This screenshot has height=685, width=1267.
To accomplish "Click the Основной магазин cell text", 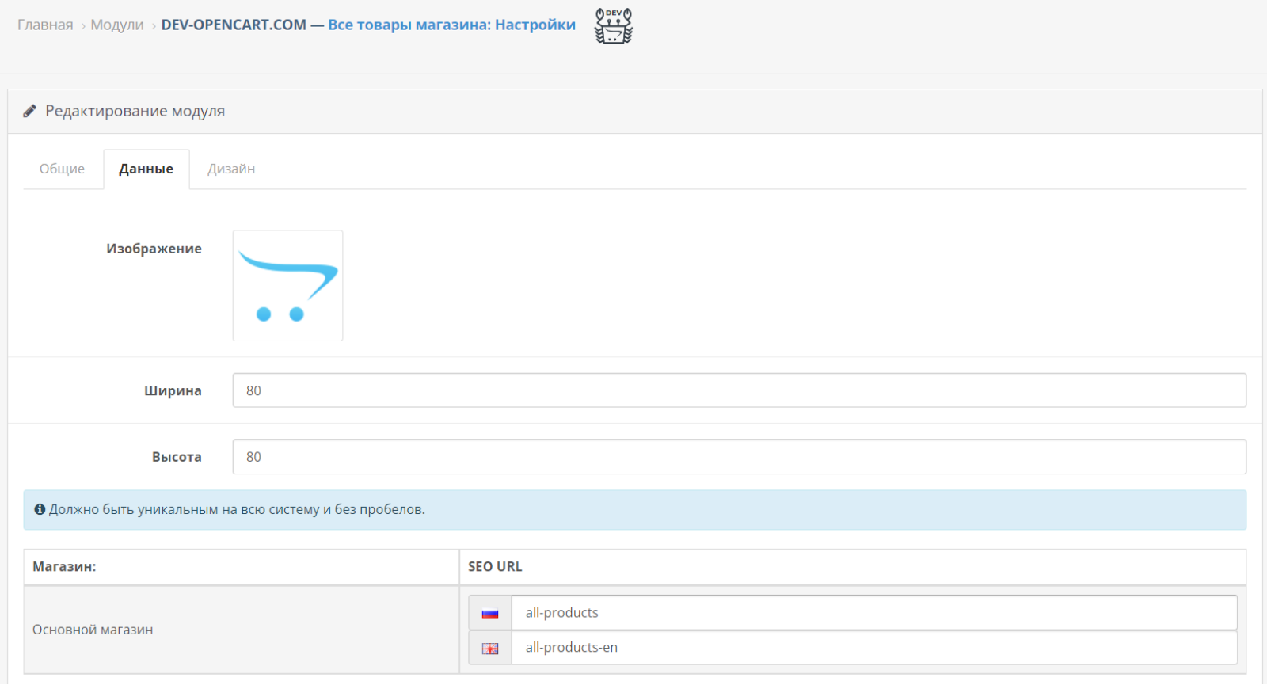I will (x=93, y=630).
